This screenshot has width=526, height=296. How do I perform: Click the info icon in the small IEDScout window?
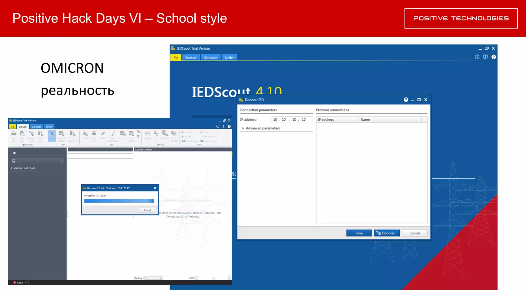[x=218, y=126]
